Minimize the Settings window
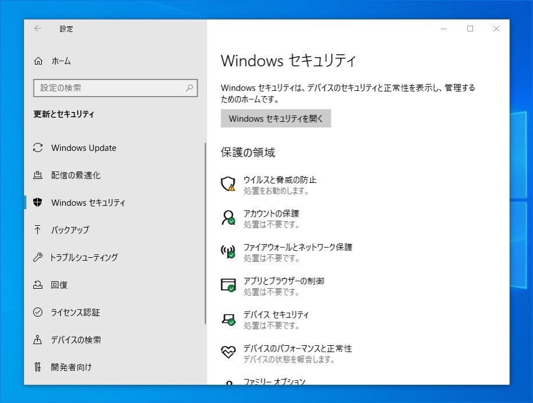Screen dimensions: 533x403 [444, 29]
